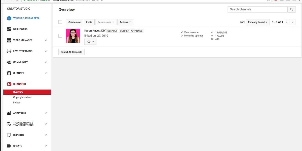Open YouTube Studio Beta gear icon

point(9,18)
